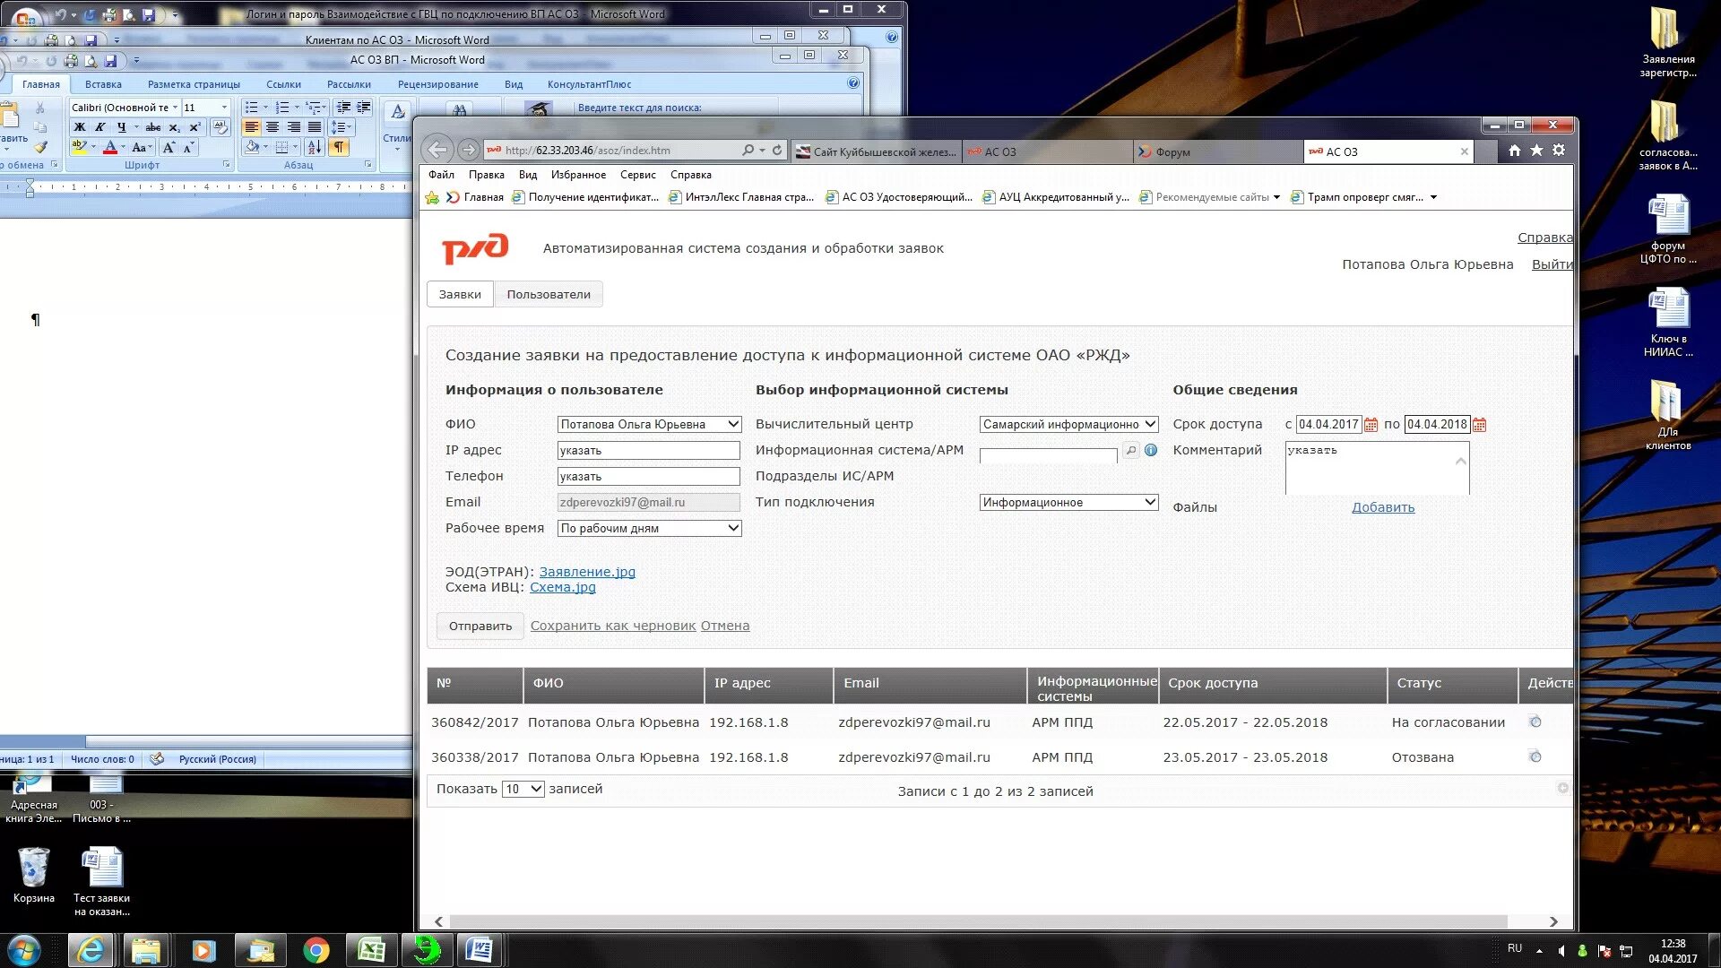The image size is (1721, 968).
Task: Click the blue info icon beside system field
Action: pos(1151,451)
